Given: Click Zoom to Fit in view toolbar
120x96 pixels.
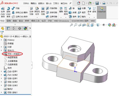Looking at the screenshot, I should [71, 25].
